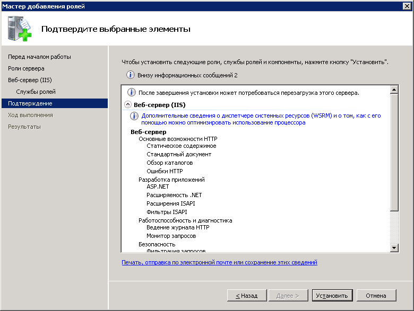The width and height of the screenshot is (414, 311).
Task: Click scrollbar track below the thumb
Action: (394, 227)
